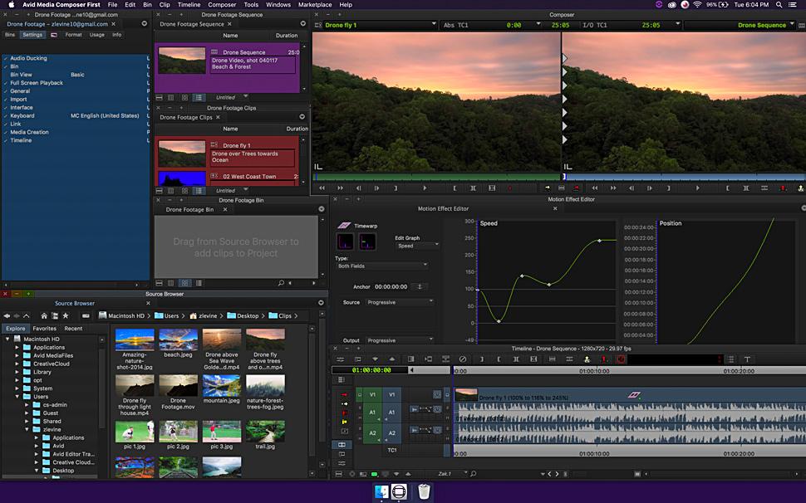Screen dimensions: 806x503
Task: Open the Marketplace menu
Action: point(315,5)
